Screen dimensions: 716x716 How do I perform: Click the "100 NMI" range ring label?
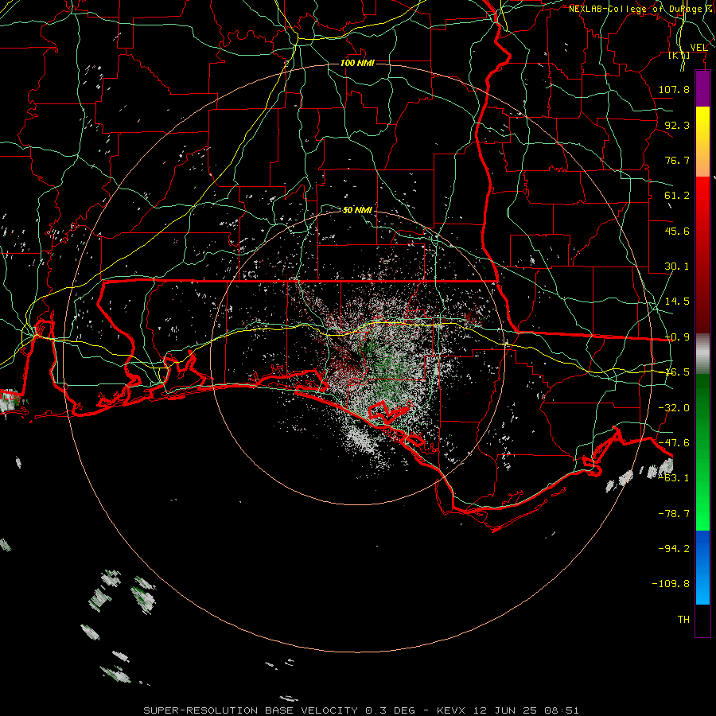pyautogui.click(x=357, y=63)
